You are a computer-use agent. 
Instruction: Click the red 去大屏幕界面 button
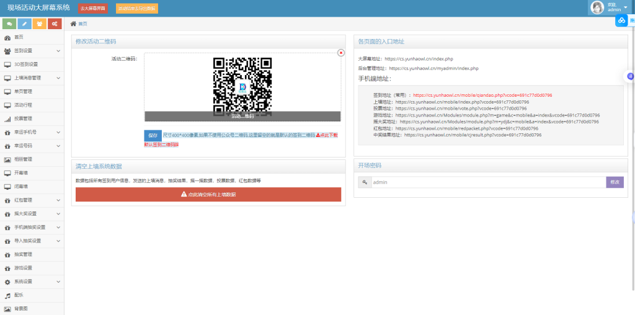[x=93, y=9]
